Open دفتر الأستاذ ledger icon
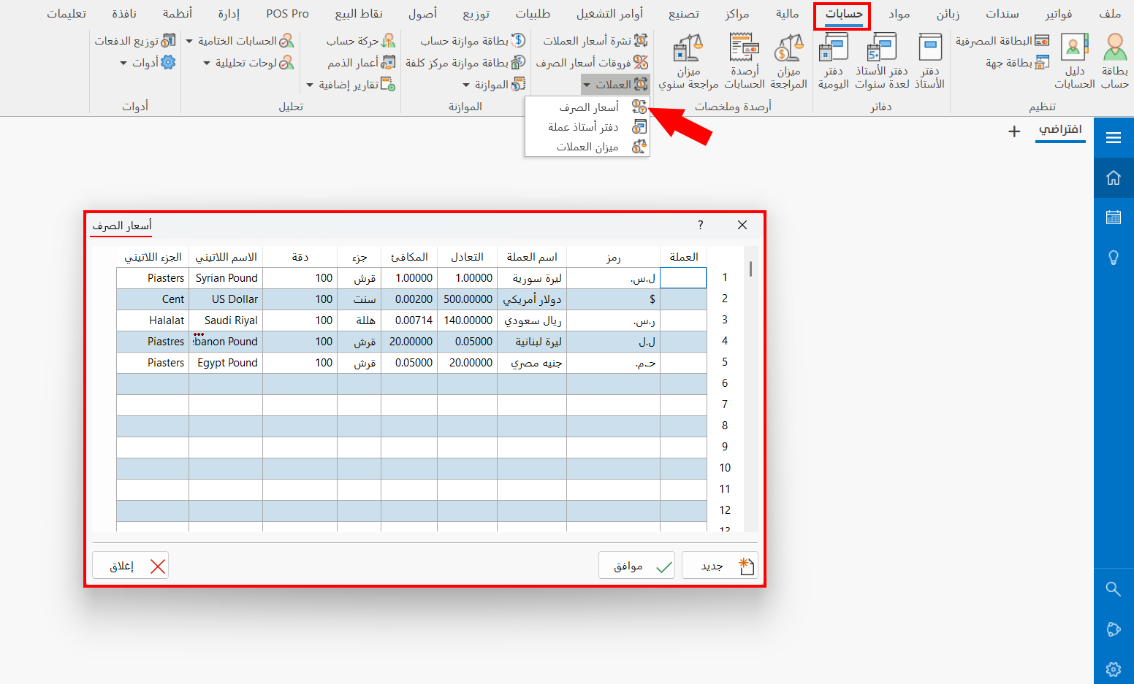This screenshot has height=684, width=1134. point(929,61)
